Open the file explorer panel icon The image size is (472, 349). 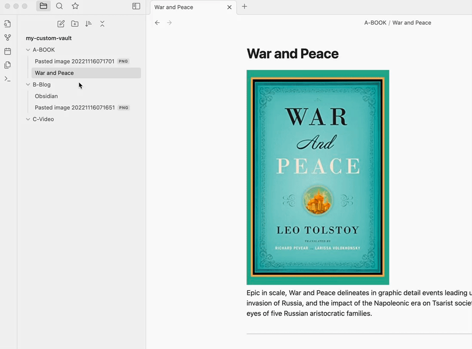point(43,6)
